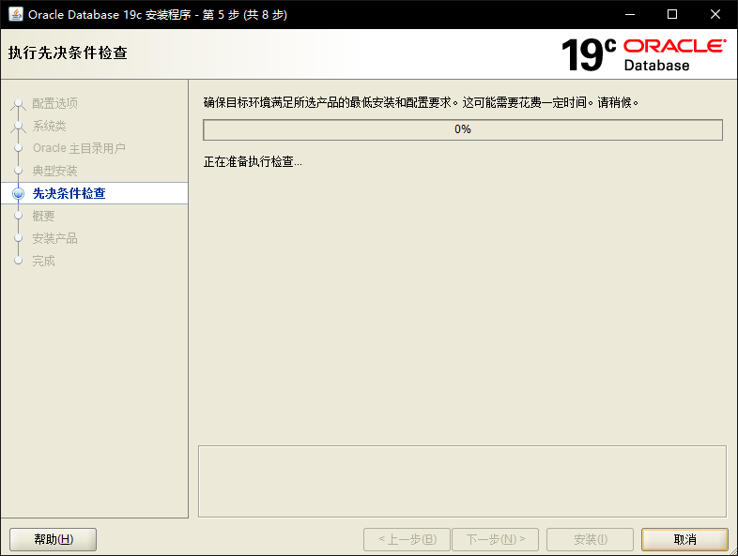Viewport: 738px width, 556px height.
Task: Click the 上一步(B) back button
Action: tap(407, 539)
